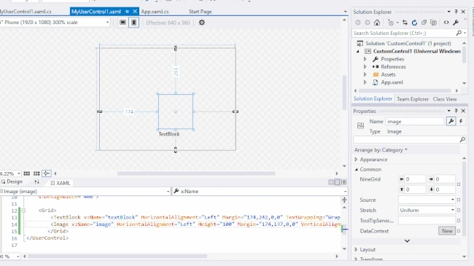Expand the Assets folder node
474x266 pixels.
tap(365, 74)
